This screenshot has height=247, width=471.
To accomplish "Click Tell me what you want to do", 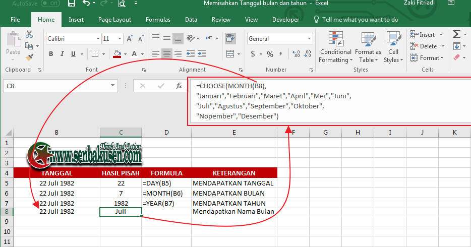I will pos(356,20).
